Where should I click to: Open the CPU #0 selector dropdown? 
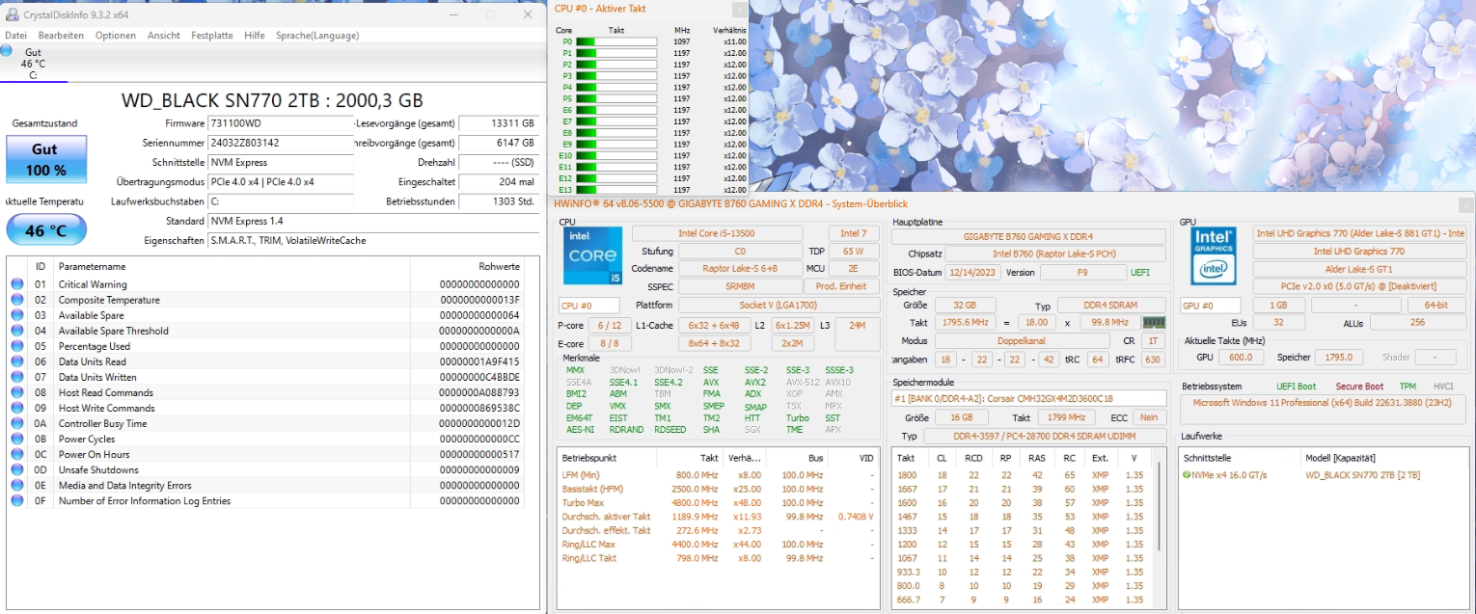click(588, 306)
